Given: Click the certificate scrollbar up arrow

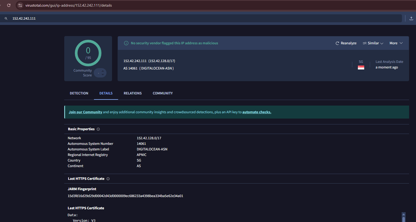Looking at the screenshot, I should pyautogui.click(x=404, y=214).
